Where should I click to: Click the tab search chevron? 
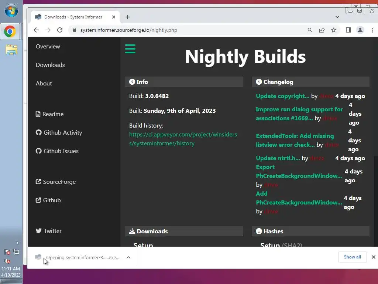[337, 17]
